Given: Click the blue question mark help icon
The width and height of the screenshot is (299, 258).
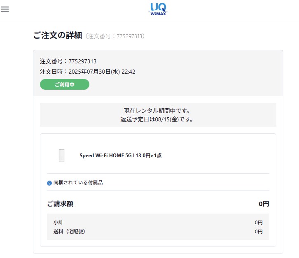Looking at the screenshot, I should pyautogui.click(x=49, y=183).
